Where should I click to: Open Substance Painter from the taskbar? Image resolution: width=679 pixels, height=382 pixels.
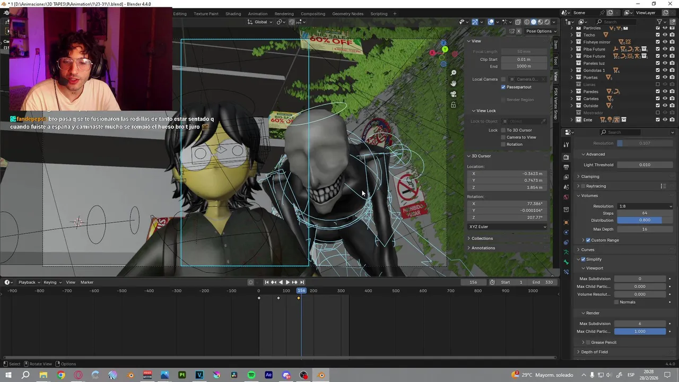tap(182, 375)
